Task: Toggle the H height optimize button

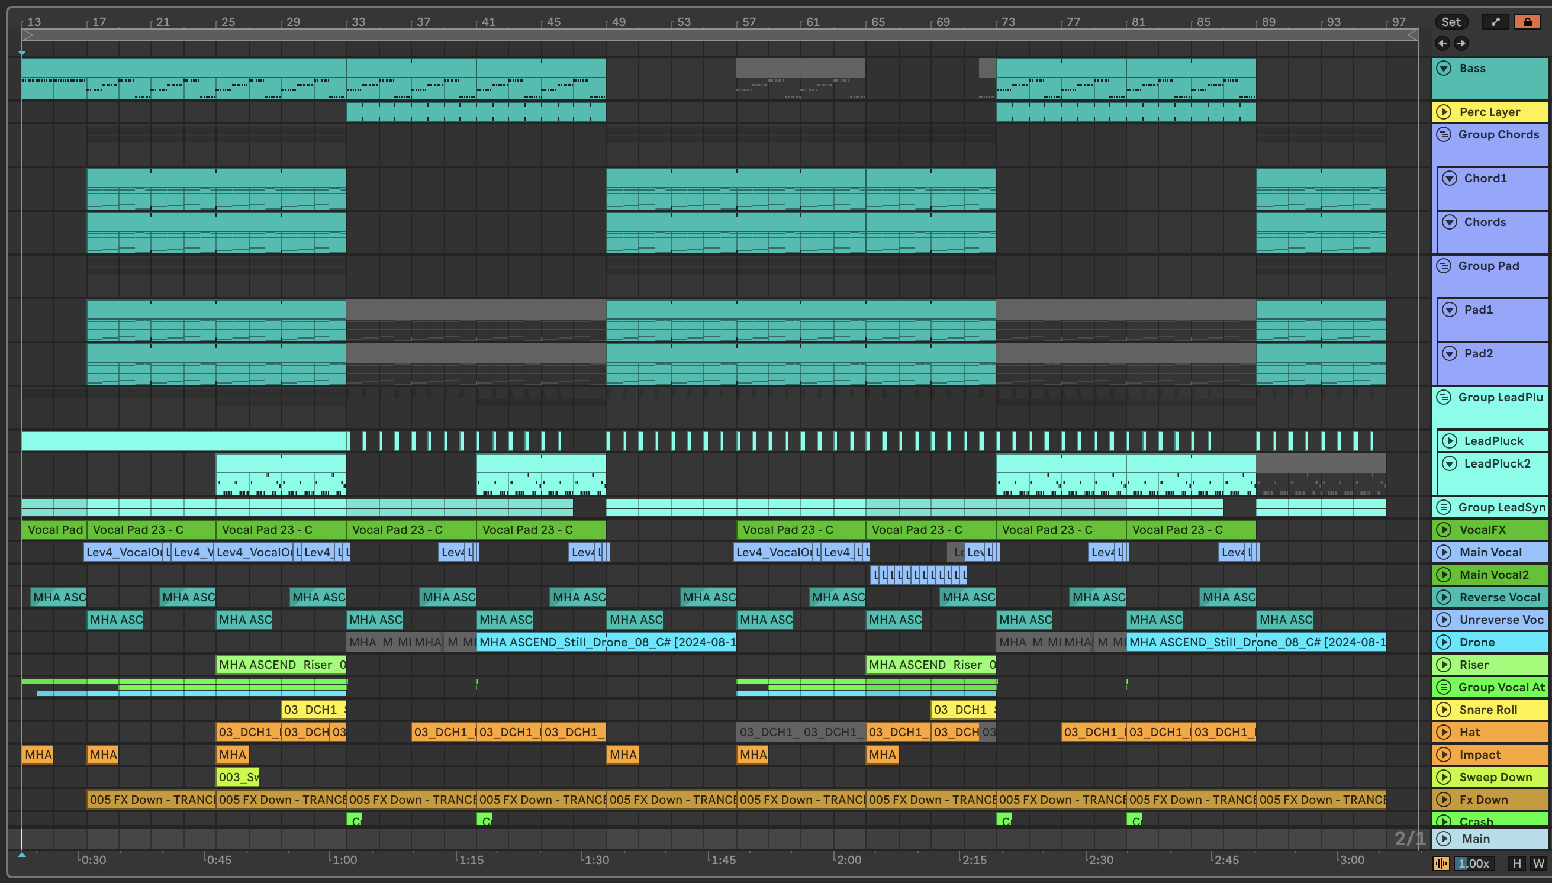Action: tap(1517, 863)
